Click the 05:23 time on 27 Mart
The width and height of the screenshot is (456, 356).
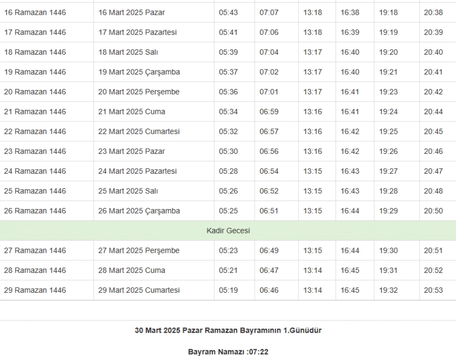(228, 250)
